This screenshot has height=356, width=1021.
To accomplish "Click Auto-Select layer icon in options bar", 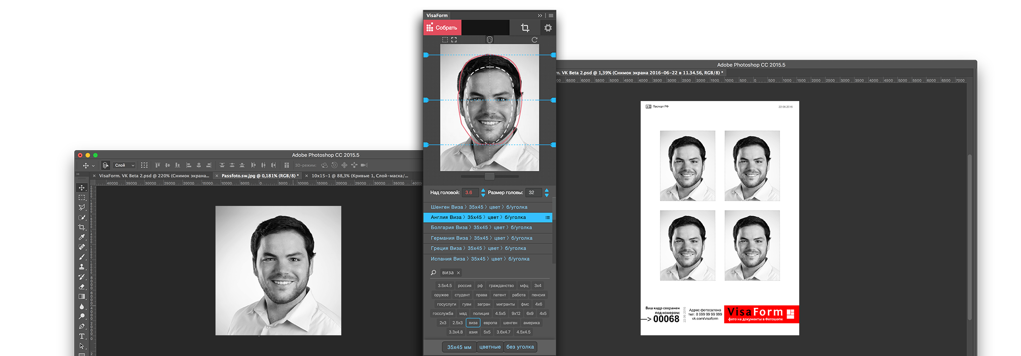I will pyautogui.click(x=106, y=165).
